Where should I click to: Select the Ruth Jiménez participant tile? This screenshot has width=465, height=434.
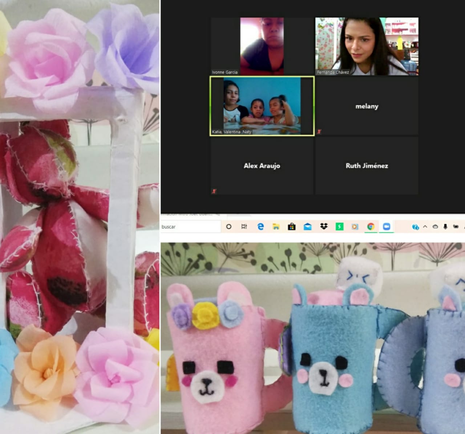(367, 166)
